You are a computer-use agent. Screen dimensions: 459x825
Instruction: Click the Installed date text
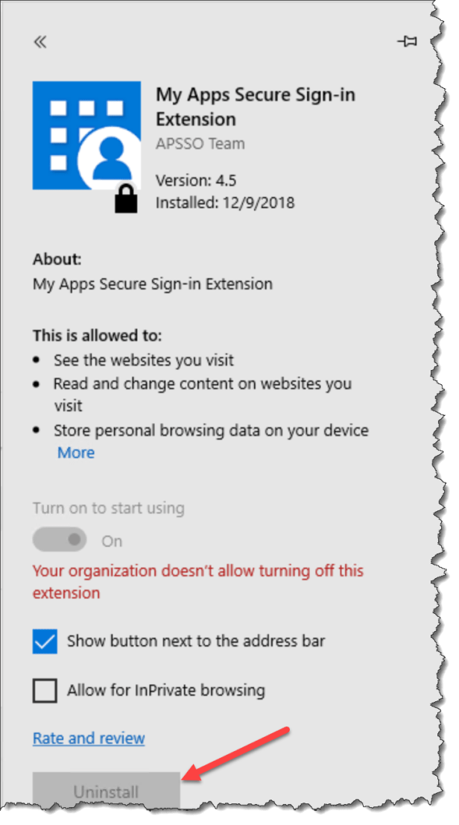point(224,202)
